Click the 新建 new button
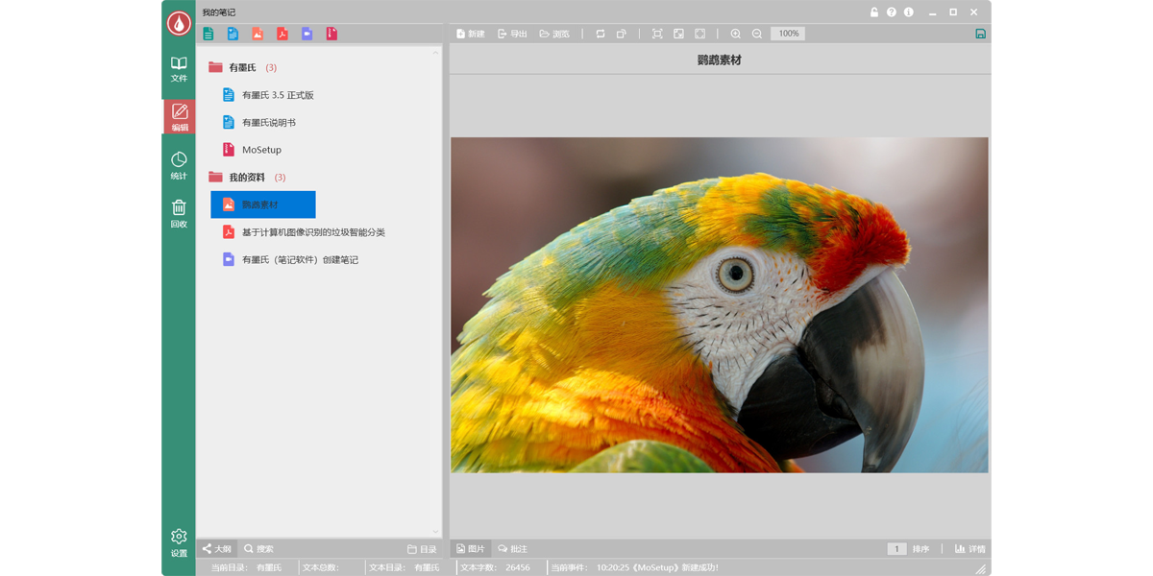 pos(470,34)
